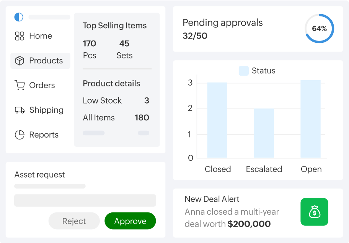349x243 pixels.
Task: Approve the asset request
Action: click(130, 221)
